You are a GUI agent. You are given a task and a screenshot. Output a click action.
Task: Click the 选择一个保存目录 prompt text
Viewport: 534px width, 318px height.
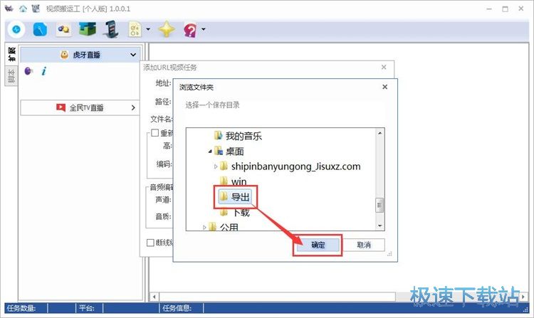(212, 105)
